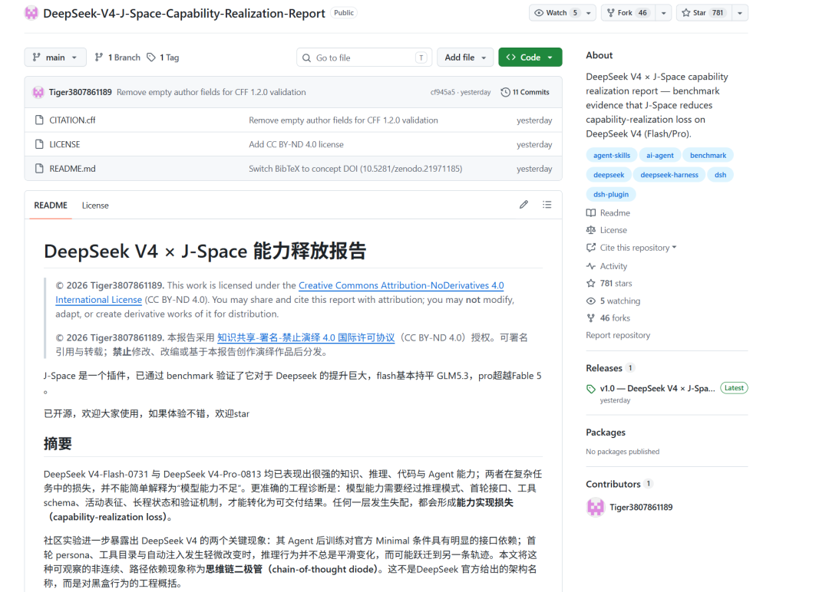Click the file icon beside CITATION.cff
The height and width of the screenshot is (592, 829).
39,120
